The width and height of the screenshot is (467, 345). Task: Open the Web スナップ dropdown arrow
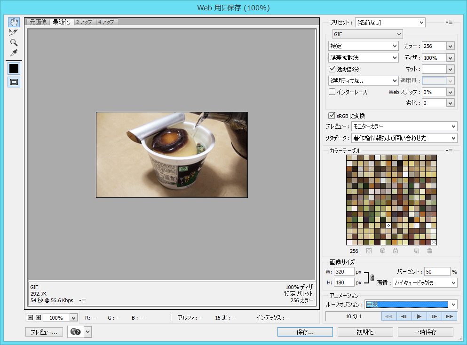point(451,92)
